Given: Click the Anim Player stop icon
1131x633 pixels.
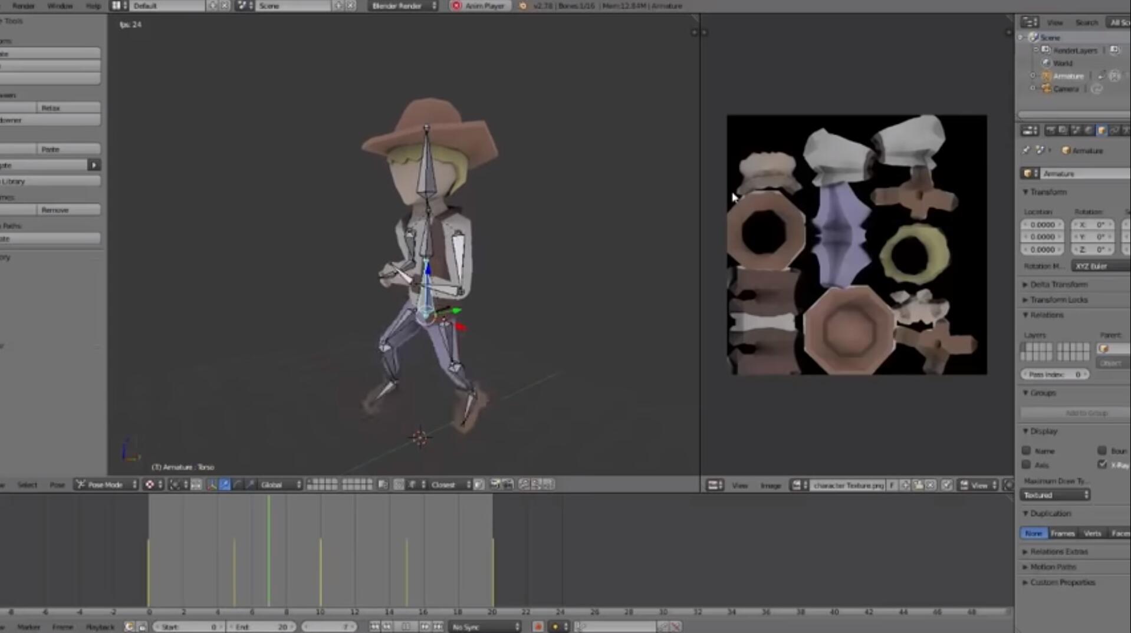Looking at the screenshot, I should coord(456,5).
